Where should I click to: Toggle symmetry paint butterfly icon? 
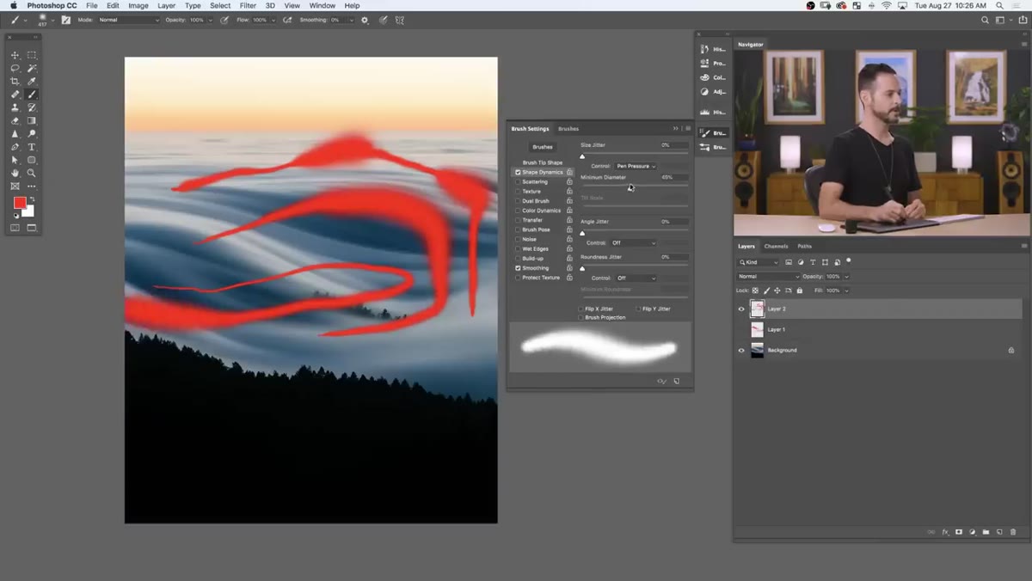click(400, 20)
